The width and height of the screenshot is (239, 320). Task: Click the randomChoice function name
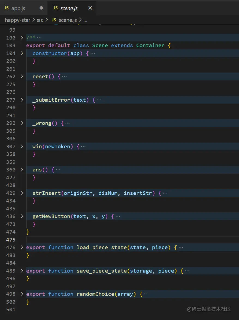[x=95, y=294]
